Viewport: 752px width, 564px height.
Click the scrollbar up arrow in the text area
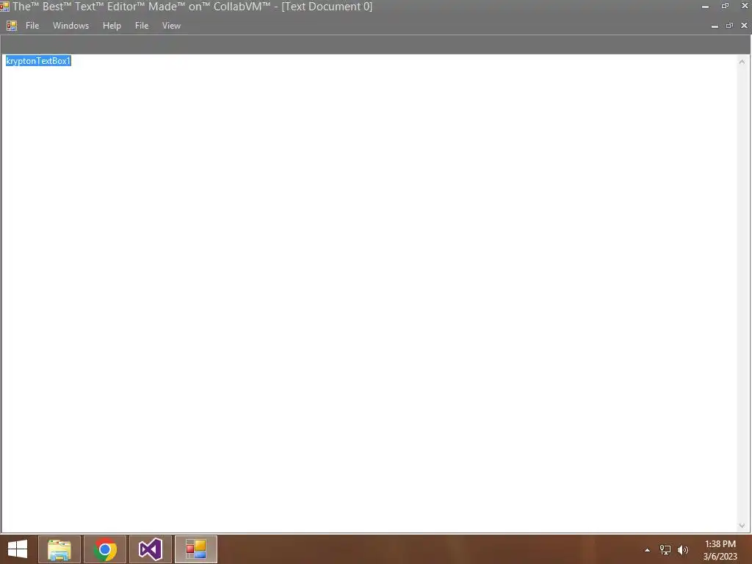tap(742, 62)
